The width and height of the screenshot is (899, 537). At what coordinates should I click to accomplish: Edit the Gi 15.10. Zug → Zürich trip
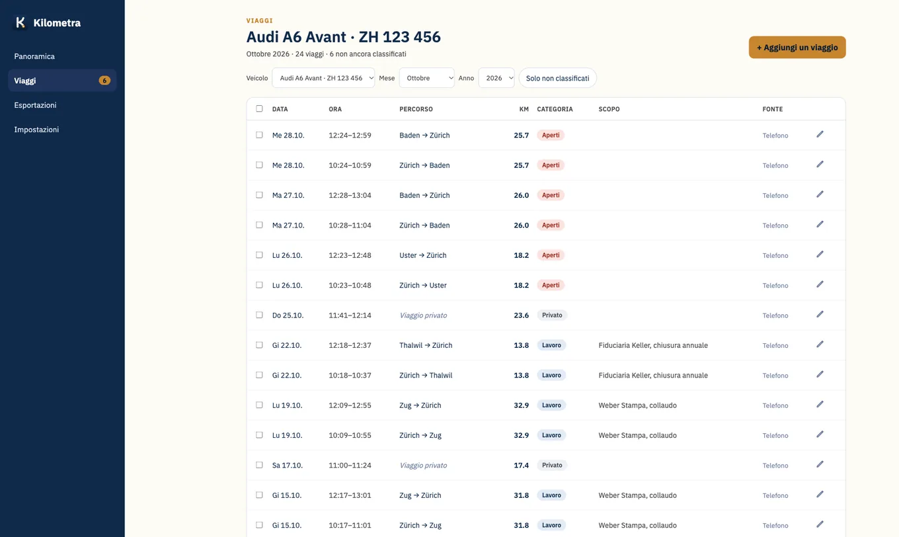tap(820, 494)
